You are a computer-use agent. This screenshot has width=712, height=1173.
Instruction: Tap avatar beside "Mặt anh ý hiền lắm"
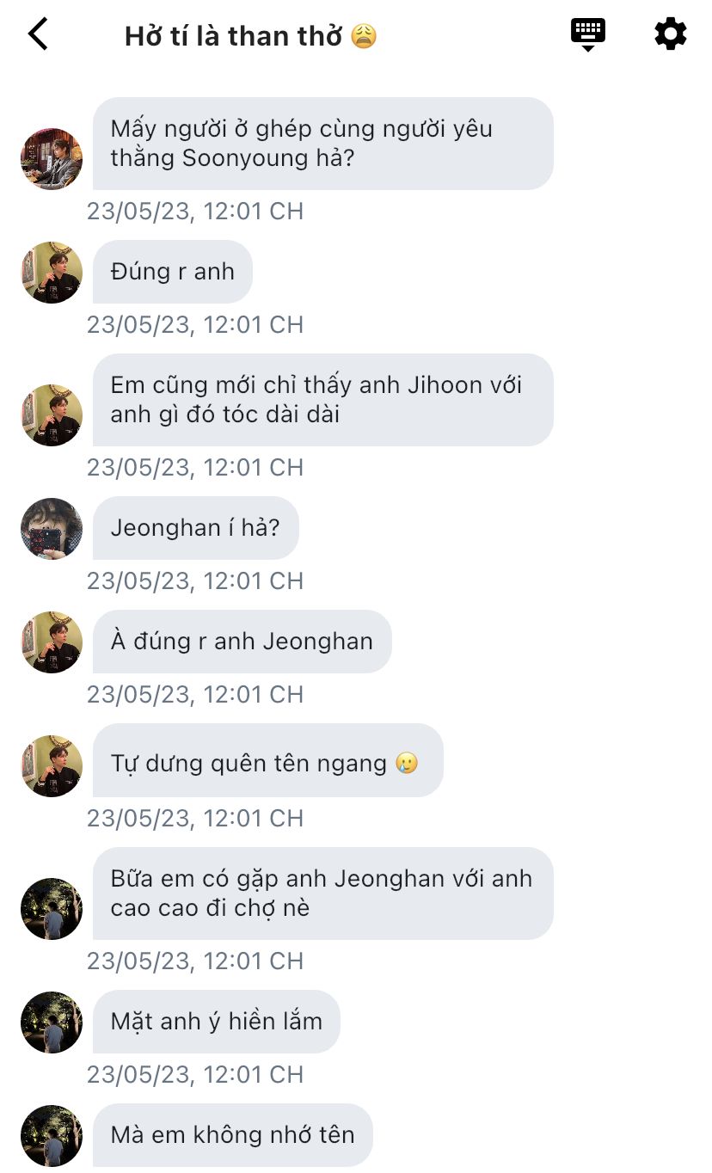coord(52,1023)
